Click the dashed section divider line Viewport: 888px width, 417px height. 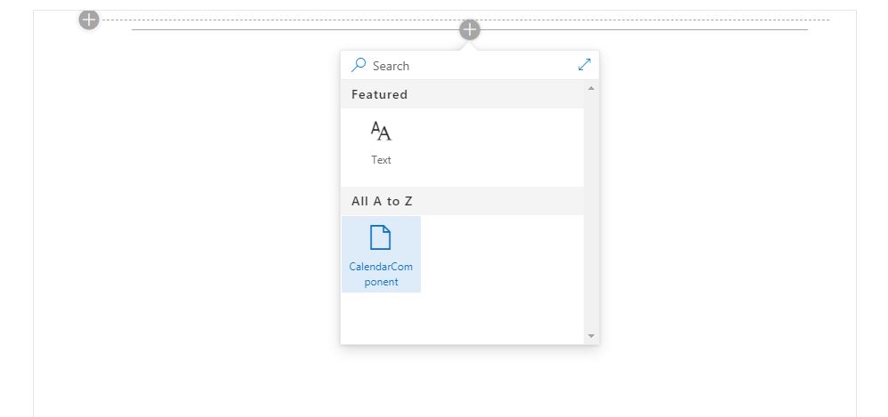(464, 20)
